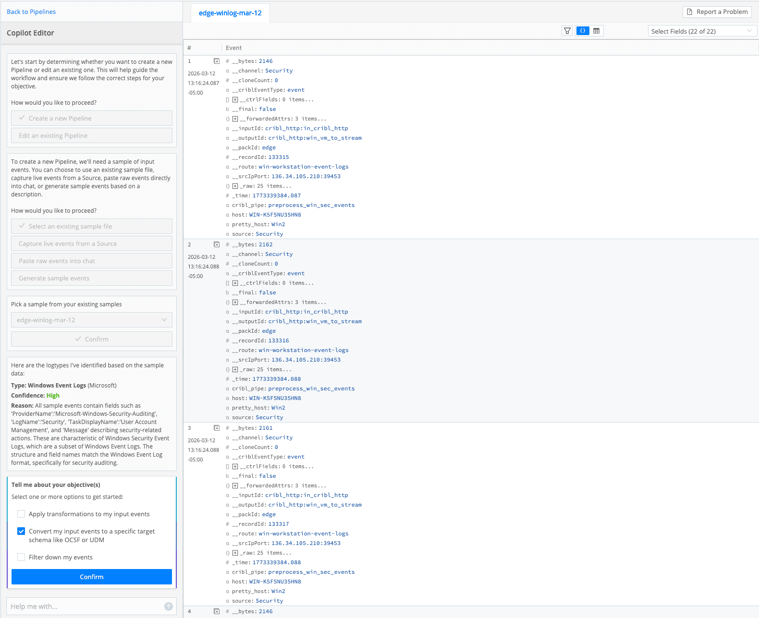Click the greyed sample Confirm button
Viewport: 759px width, 618px height.
tap(92, 339)
